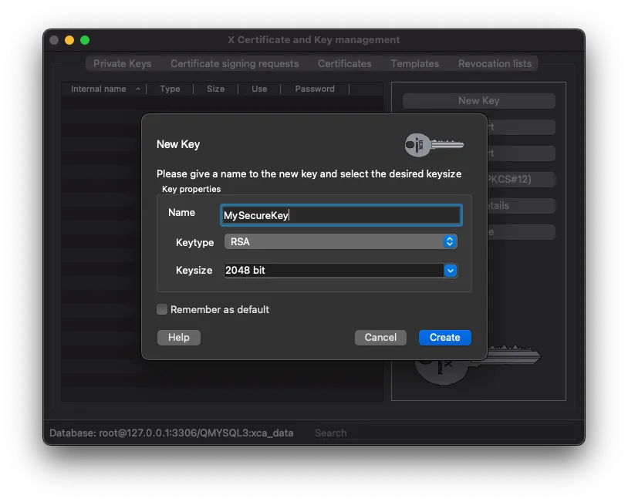628x502 pixels.
Task: Click the sort arrow on Internal name column
Action: (x=136, y=89)
